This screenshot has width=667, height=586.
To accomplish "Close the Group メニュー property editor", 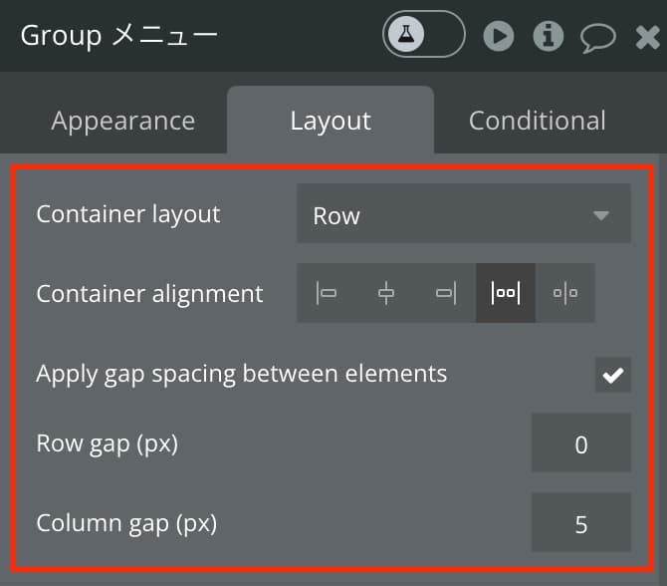I will point(647,38).
